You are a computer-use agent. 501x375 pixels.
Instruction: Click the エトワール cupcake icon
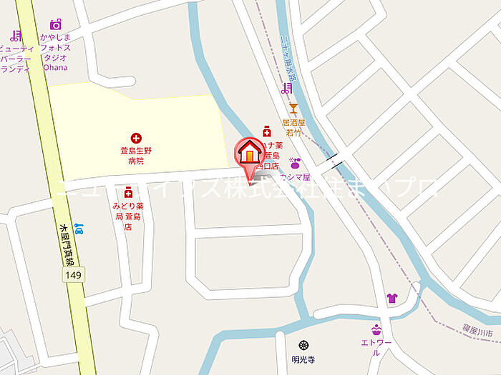coord(376,330)
